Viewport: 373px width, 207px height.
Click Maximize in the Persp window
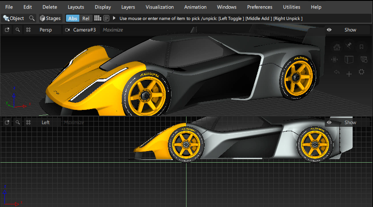coord(113,30)
